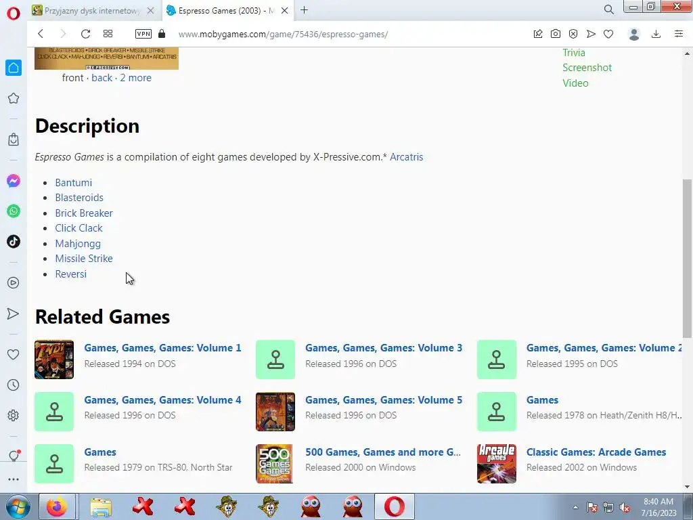The height and width of the screenshot is (520, 693).
Task: Click the muted volume tray icon
Action: point(625,508)
